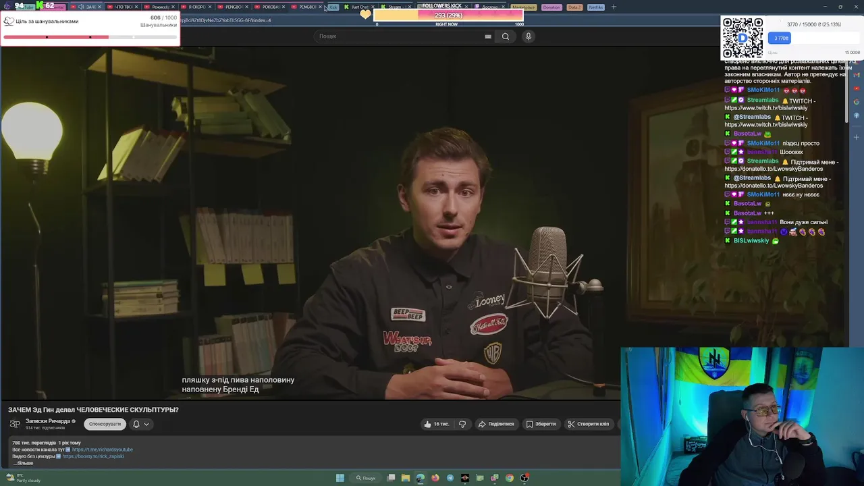Activate voice search microphone icon
This screenshot has width=864, height=486.
[529, 36]
